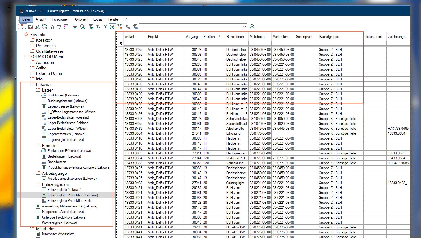Click the refresh arrows toolbar icon
Viewport: 421px width, 238px height.
click(45, 27)
